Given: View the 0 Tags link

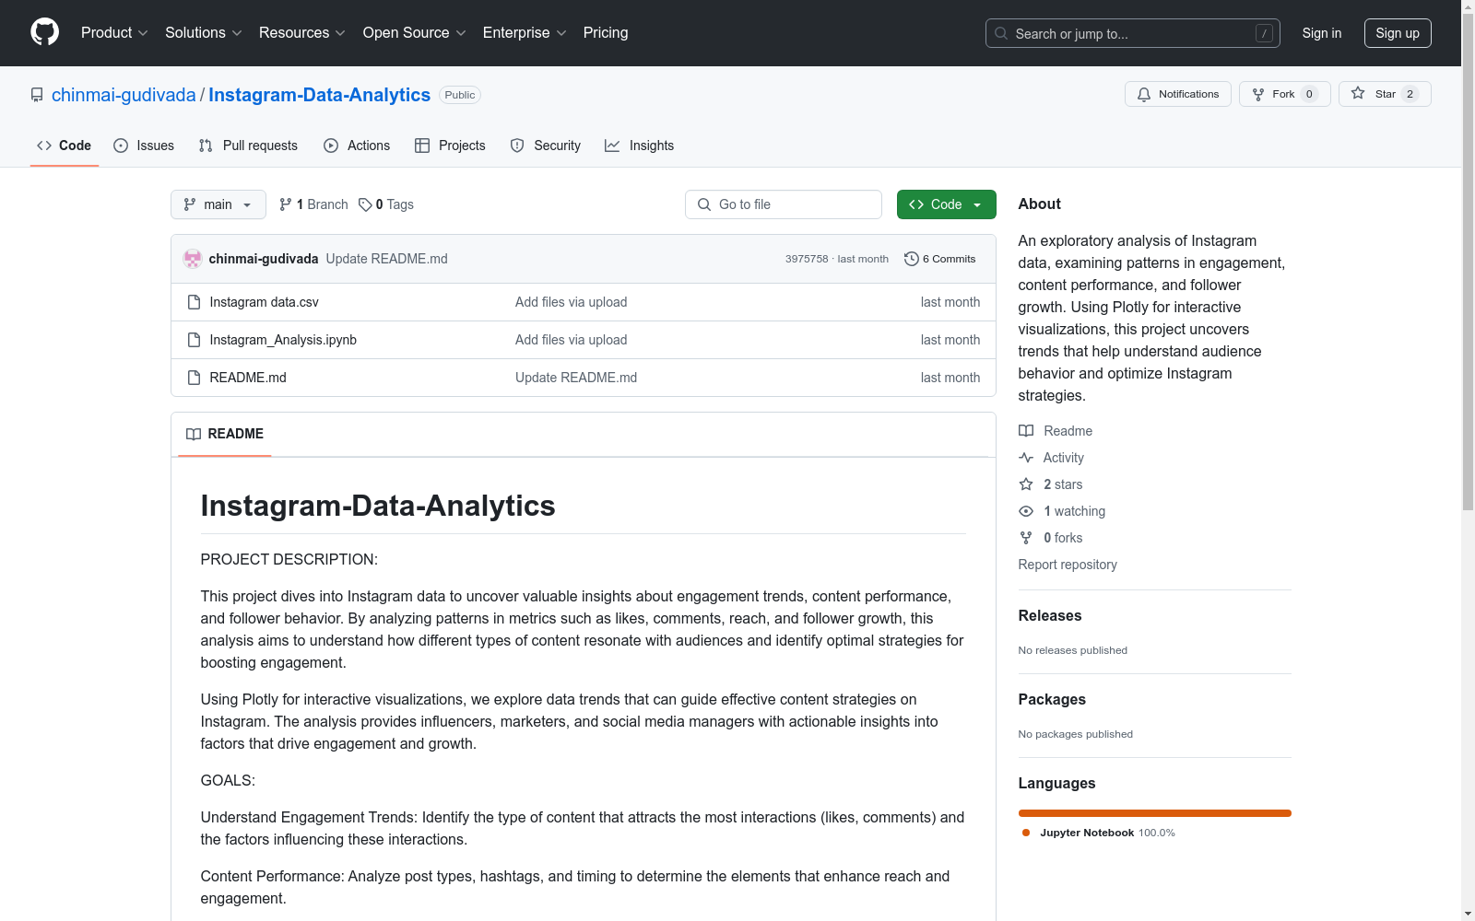Looking at the screenshot, I should click(x=386, y=204).
